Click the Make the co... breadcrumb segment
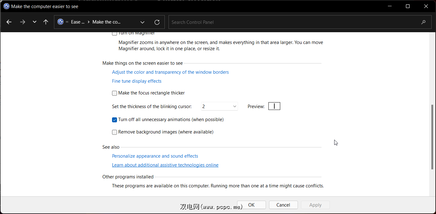 [x=106, y=22]
